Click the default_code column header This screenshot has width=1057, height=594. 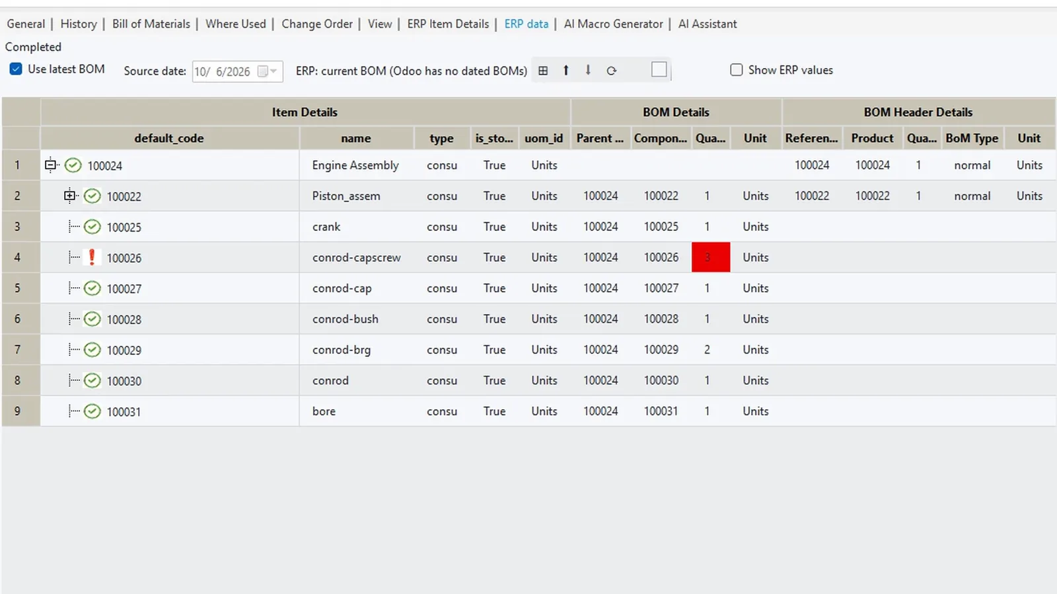[x=170, y=138]
